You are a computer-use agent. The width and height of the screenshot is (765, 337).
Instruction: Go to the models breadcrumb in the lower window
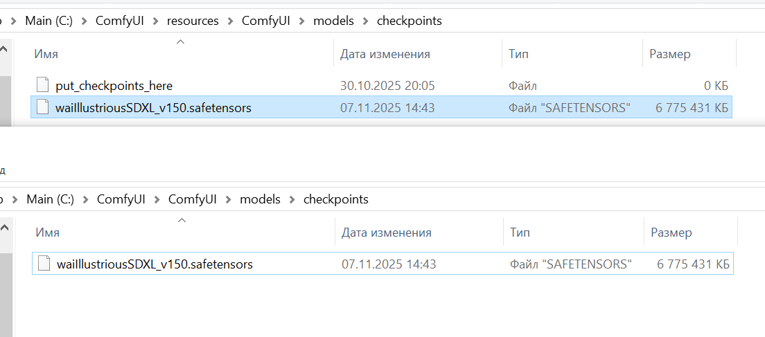[260, 199]
